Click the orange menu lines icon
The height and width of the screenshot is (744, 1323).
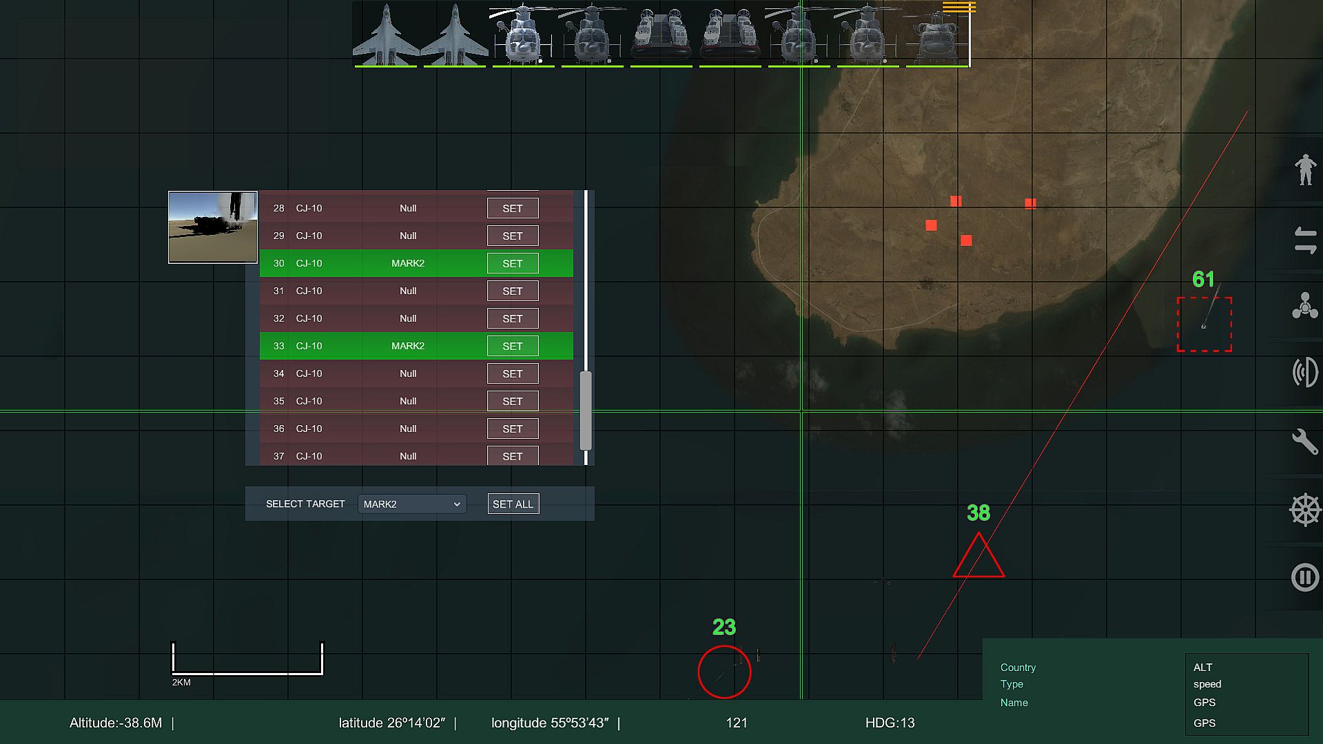click(x=959, y=8)
